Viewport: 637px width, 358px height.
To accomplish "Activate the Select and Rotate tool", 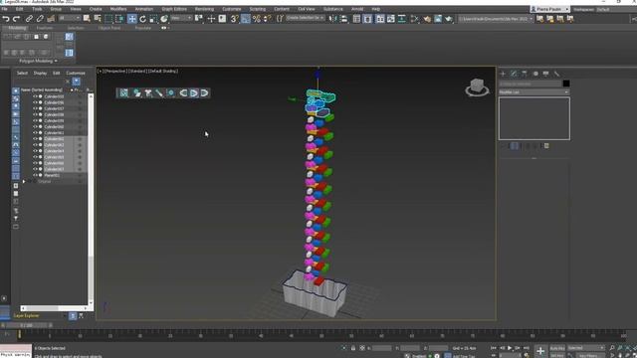I will [x=142, y=19].
